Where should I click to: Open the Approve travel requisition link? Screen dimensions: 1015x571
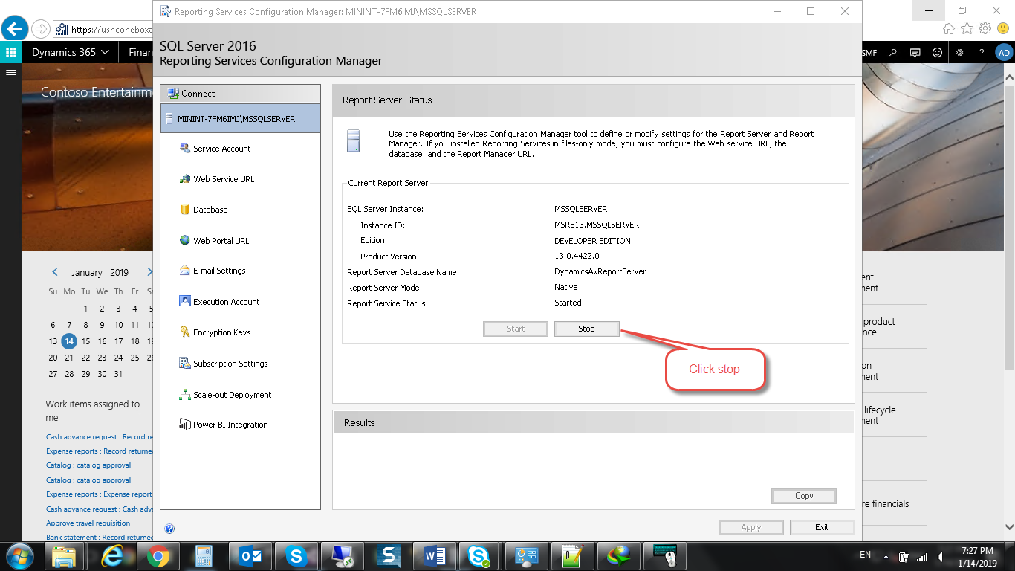(88, 523)
